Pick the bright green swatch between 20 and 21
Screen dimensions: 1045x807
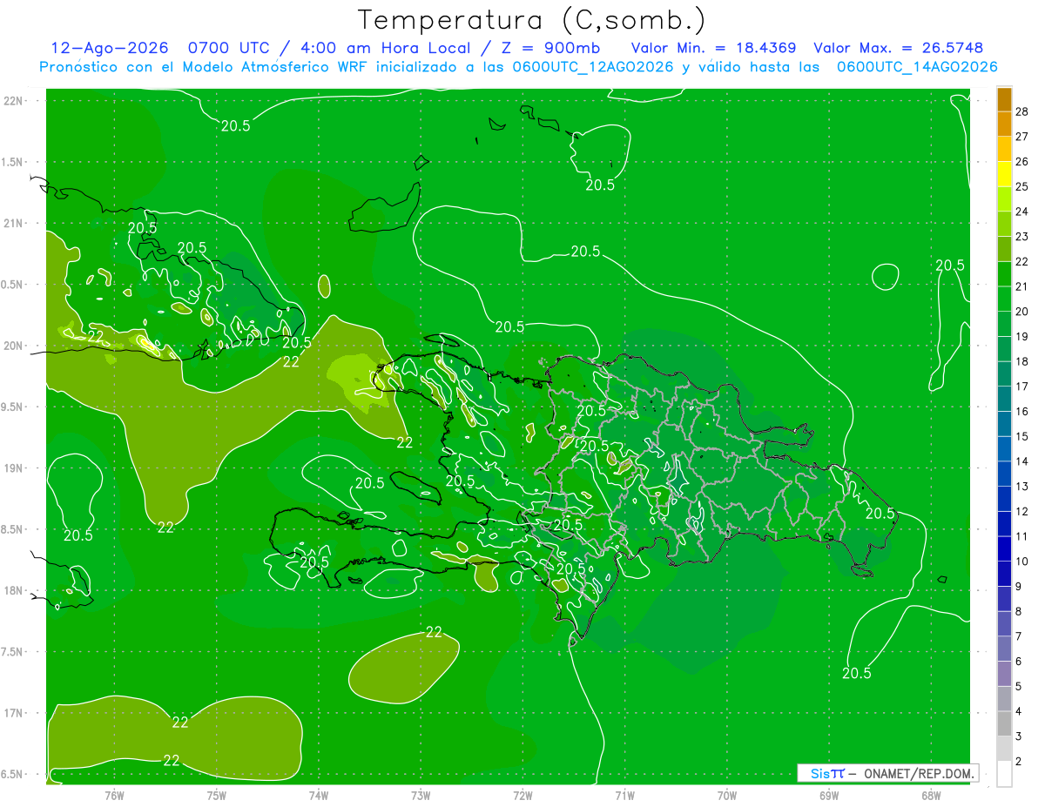1004,299
